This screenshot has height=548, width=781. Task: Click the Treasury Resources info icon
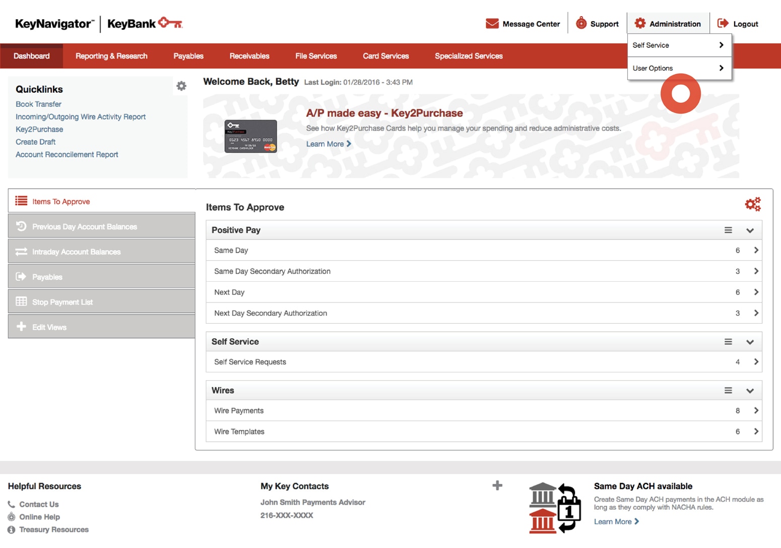pos(12,529)
